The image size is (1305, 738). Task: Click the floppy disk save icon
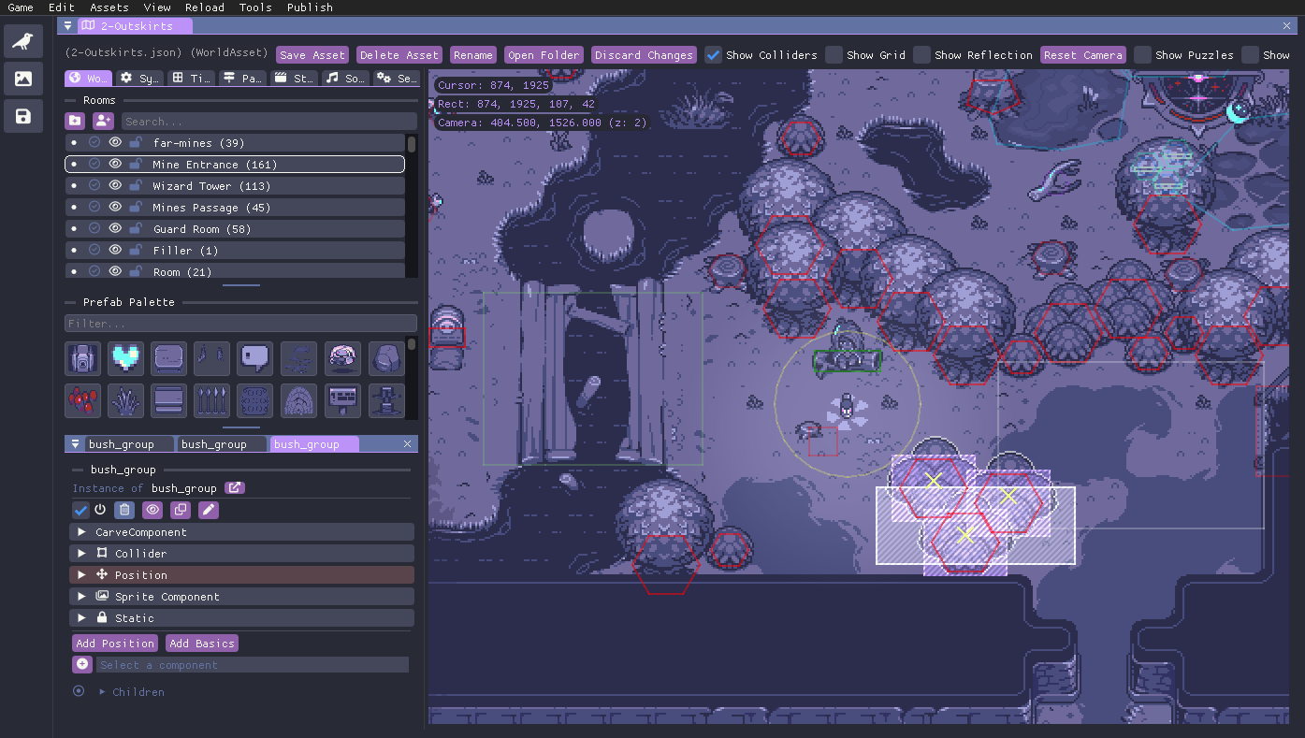coord(23,116)
